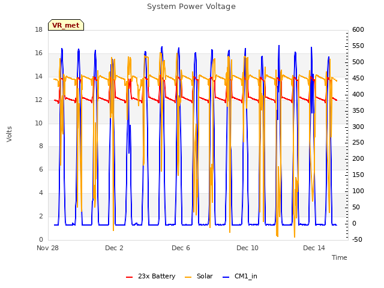
Task: Click the 250 right axis value
Action: (x=358, y=143)
